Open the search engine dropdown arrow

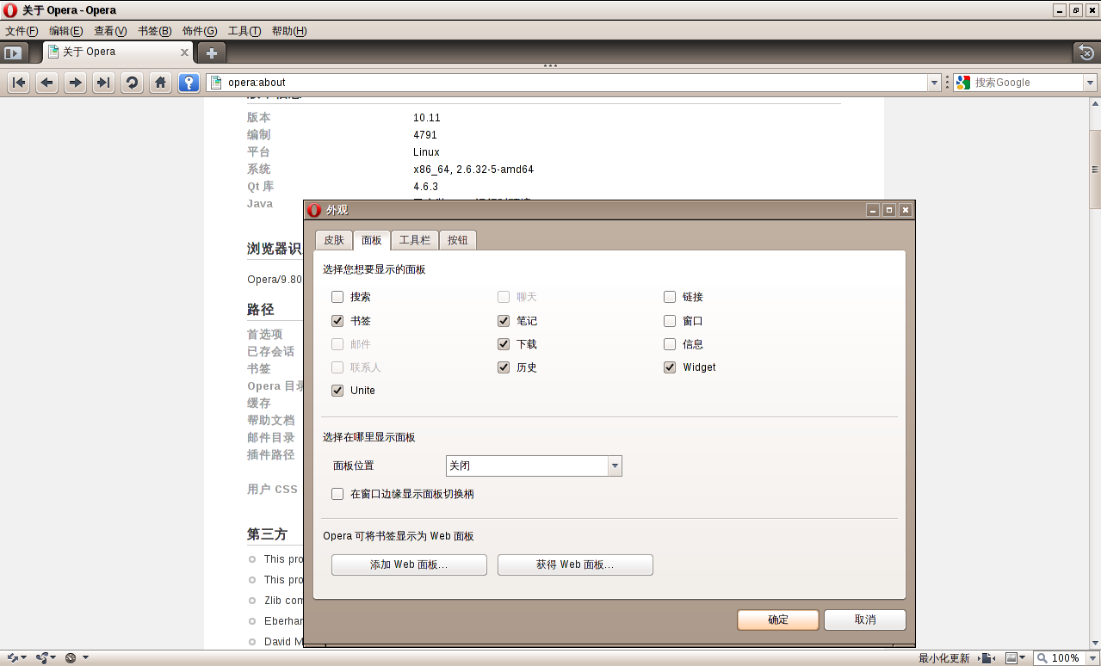tap(1090, 83)
